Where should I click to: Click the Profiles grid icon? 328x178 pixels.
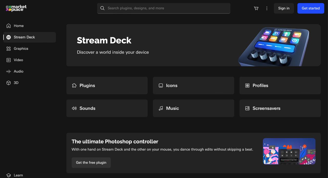[247, 85]
